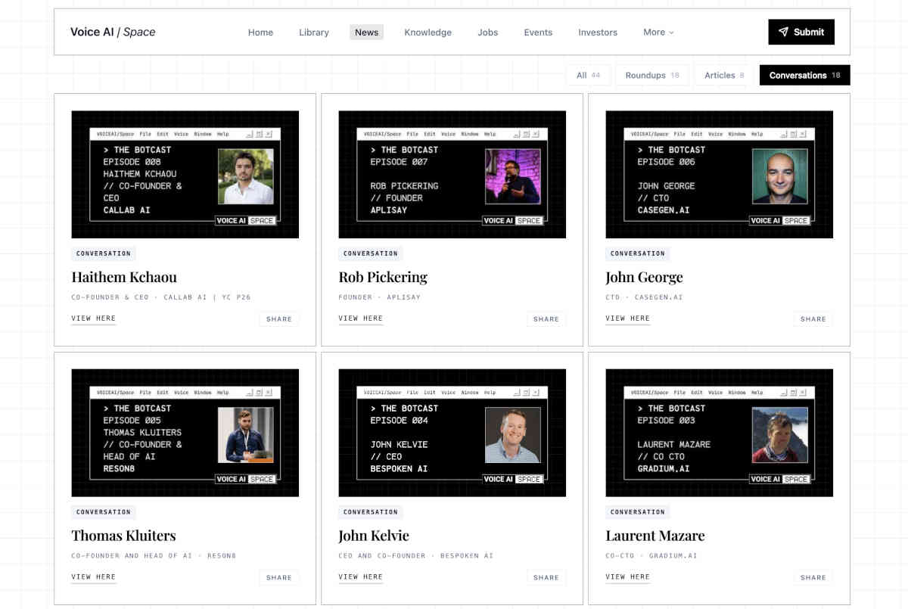
Task: Click View Here under John George
Action: tap(627, 318)
